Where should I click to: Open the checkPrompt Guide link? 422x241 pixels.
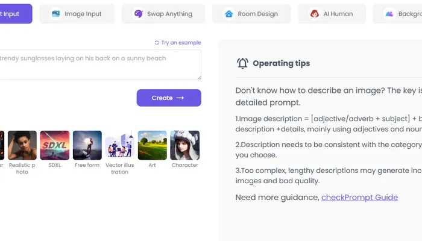[359, 197]
